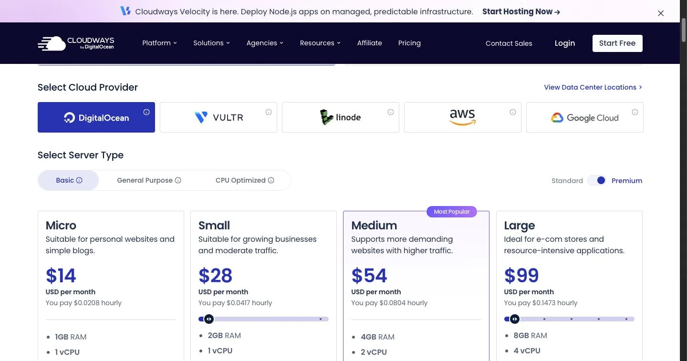
Task: Select Linode cloud provider
Action: pyautogui.click(x=341, y=117)
